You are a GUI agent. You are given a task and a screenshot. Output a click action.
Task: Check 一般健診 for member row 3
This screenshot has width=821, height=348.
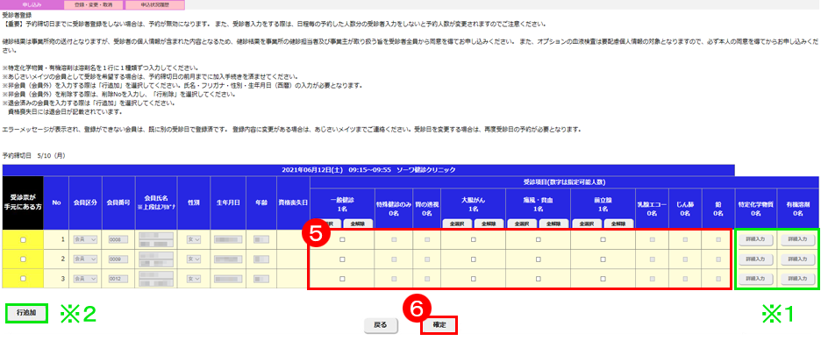[x=342, y=279]
